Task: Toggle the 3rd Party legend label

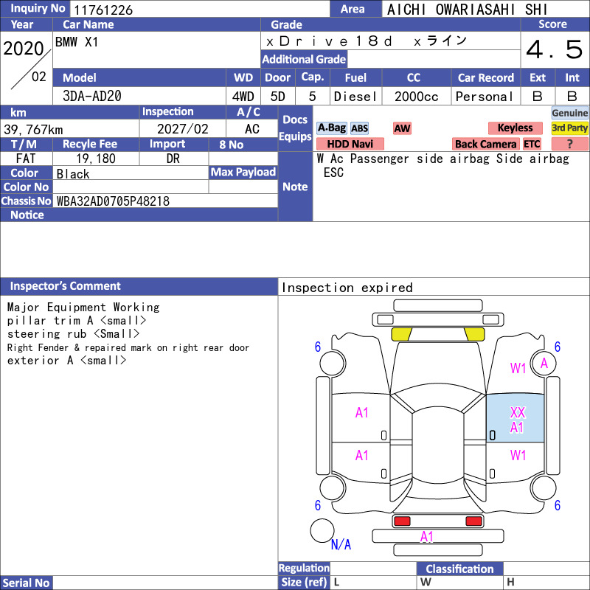Action: tap(569, 128)
